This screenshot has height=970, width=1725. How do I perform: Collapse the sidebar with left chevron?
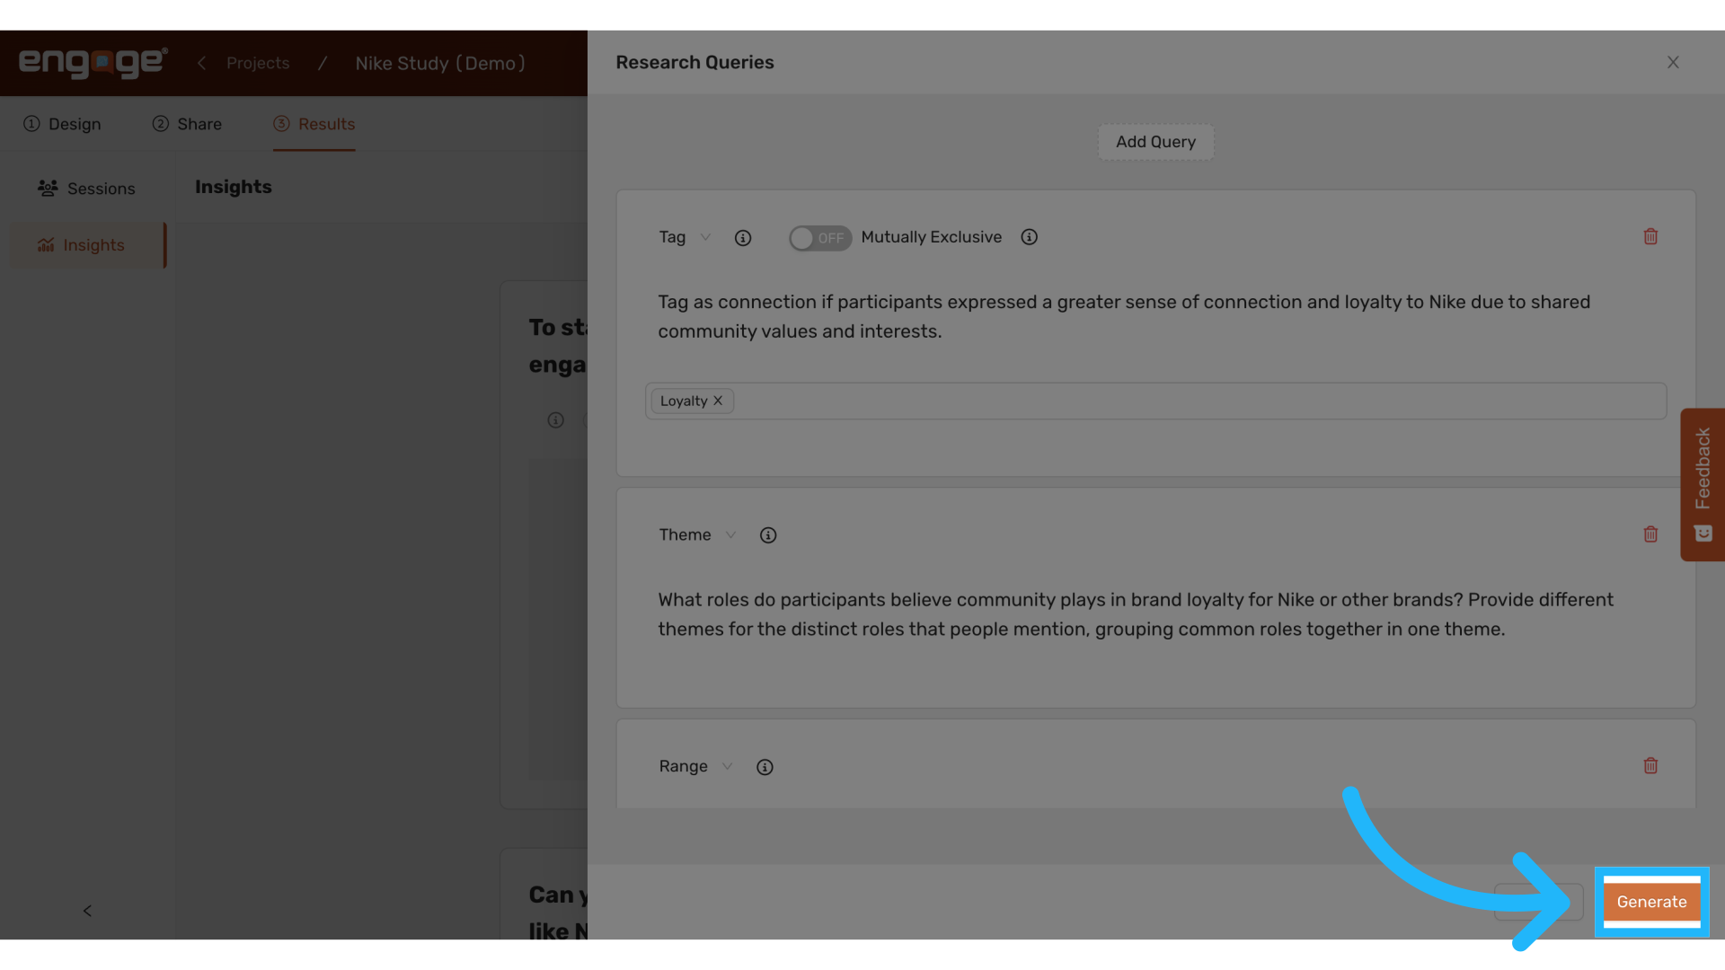click(x=87, y=911)
